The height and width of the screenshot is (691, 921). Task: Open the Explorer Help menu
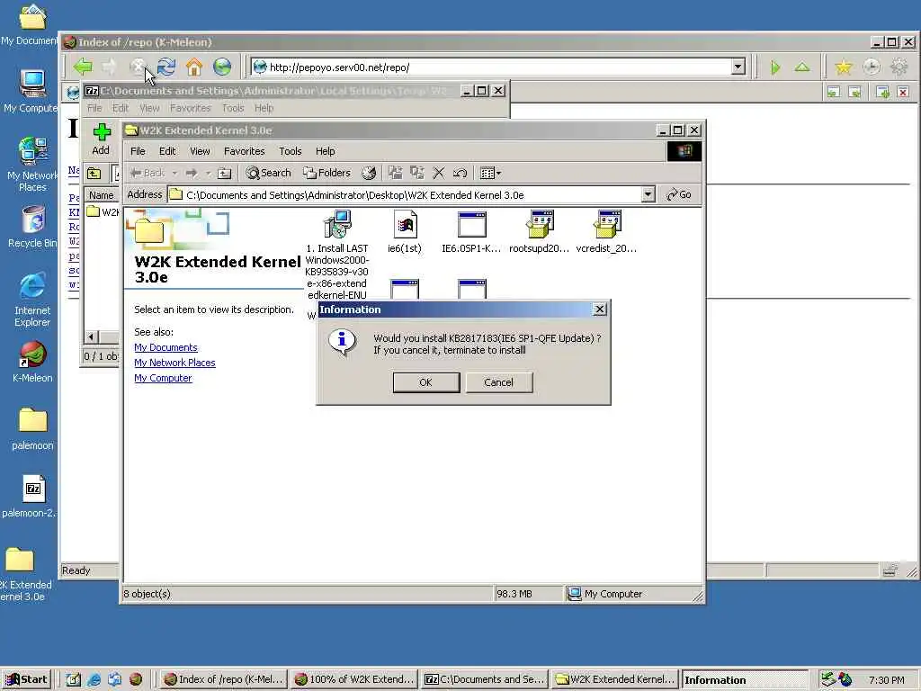325,151
